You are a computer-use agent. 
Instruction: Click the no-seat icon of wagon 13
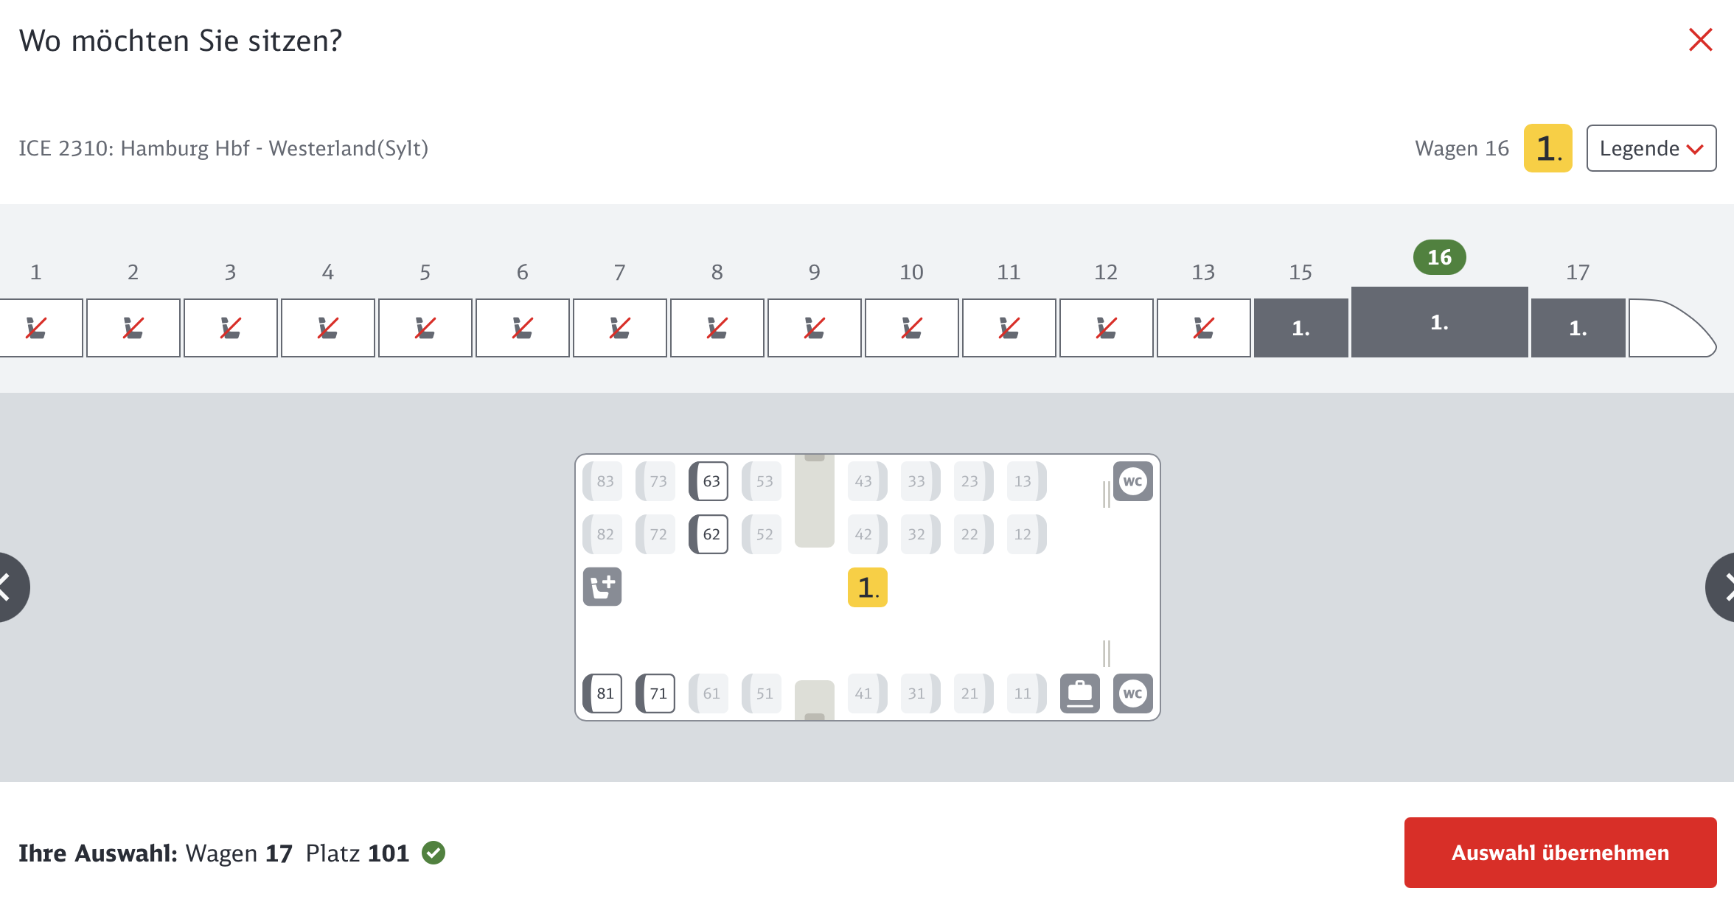[1203, 328]
